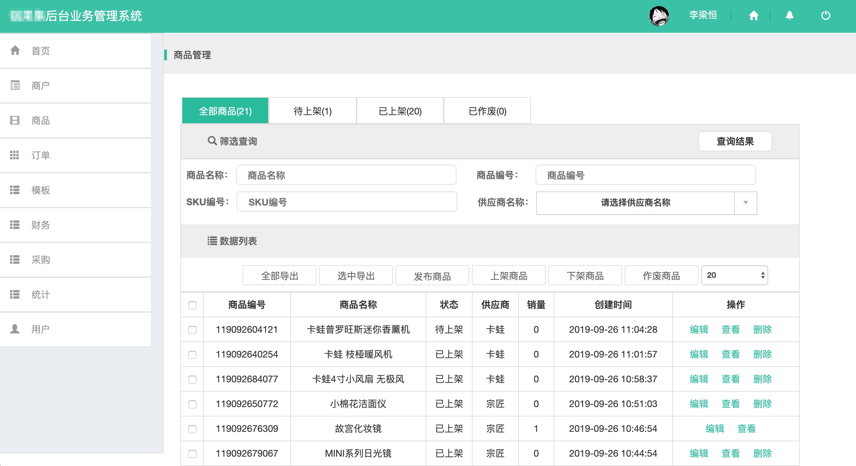Open 统计 sidebar item
Image resolution: width=856 pixels, height=466 pixels.
click(x=75, y=295)
